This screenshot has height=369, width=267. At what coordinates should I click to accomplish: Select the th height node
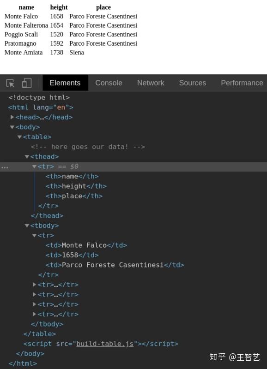[x=76, y=186]
